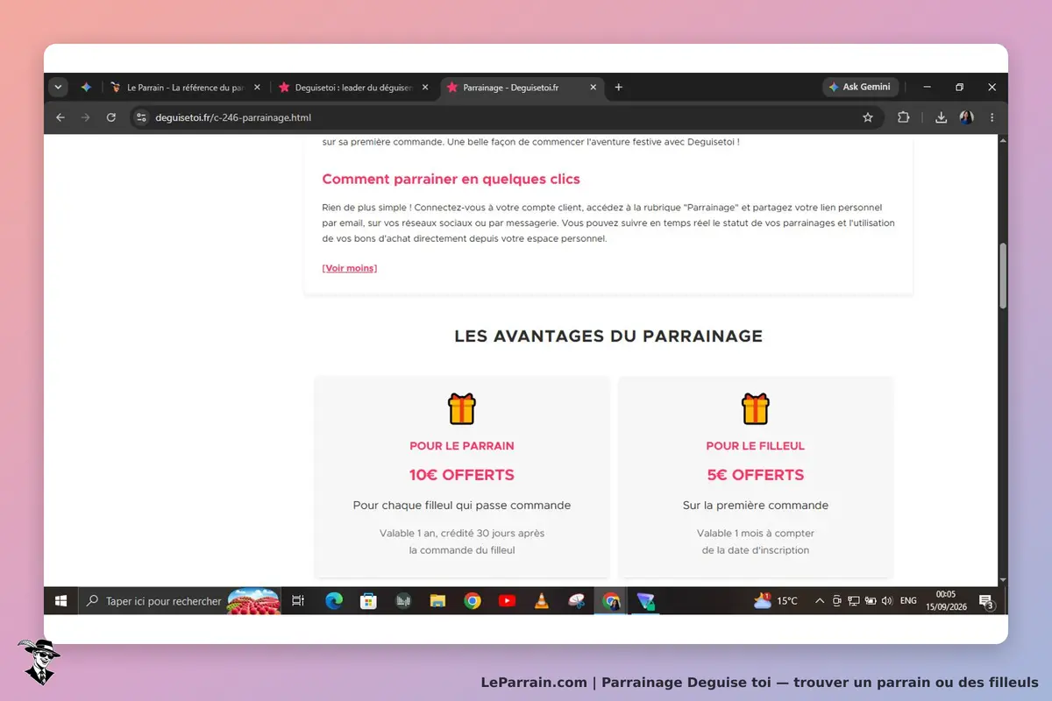Close the Parrainage - Deguisetoi.fr tab
1052x701 pixels.
(593, 88)
